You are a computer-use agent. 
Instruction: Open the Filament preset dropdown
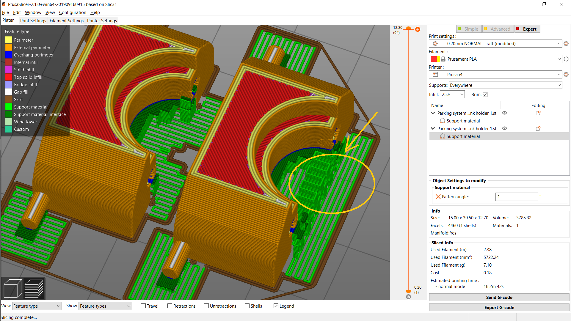(495, 59)
